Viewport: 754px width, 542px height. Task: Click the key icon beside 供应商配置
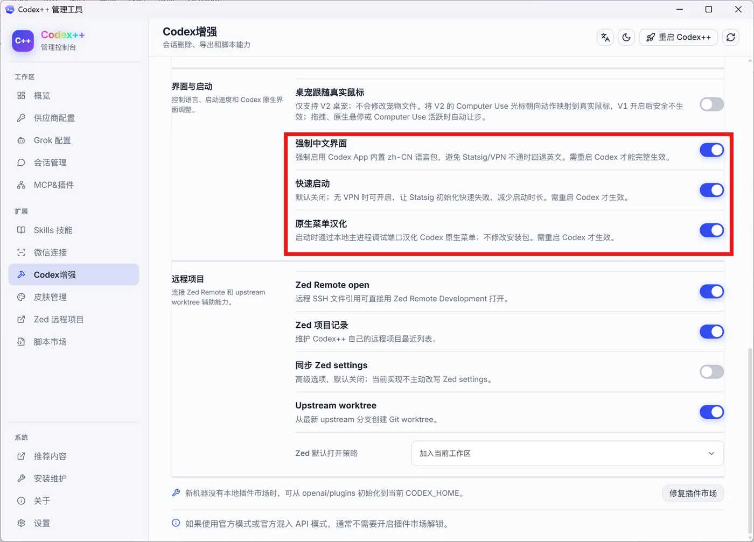click(21, 118)
